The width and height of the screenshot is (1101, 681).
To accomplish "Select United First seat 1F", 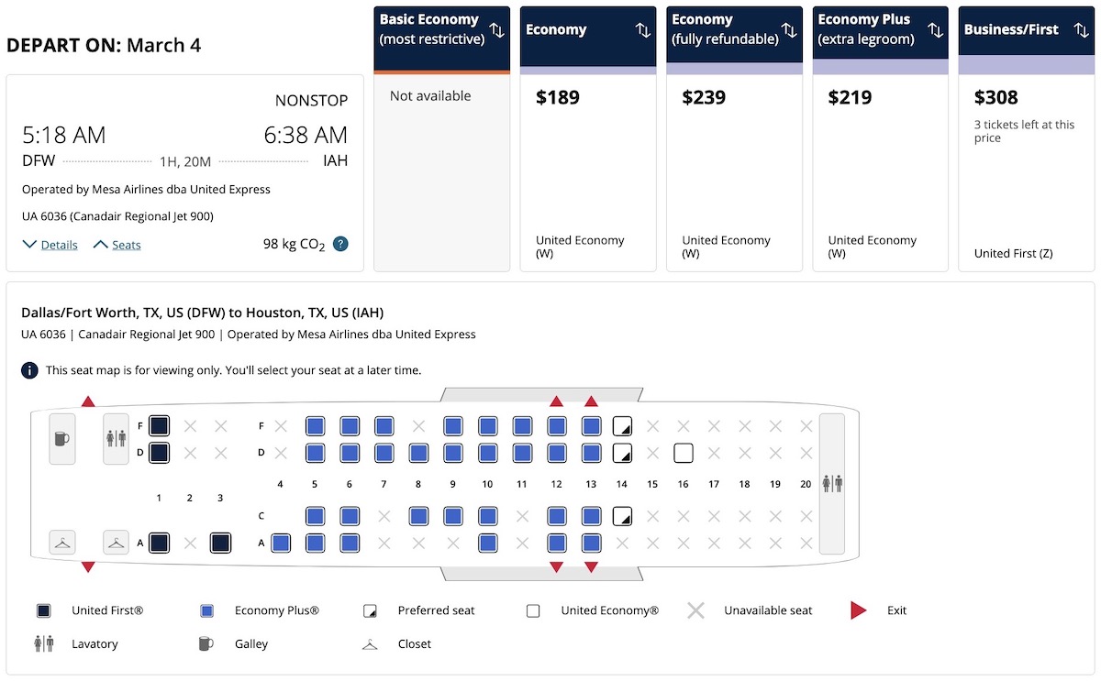I will (159, 425).
